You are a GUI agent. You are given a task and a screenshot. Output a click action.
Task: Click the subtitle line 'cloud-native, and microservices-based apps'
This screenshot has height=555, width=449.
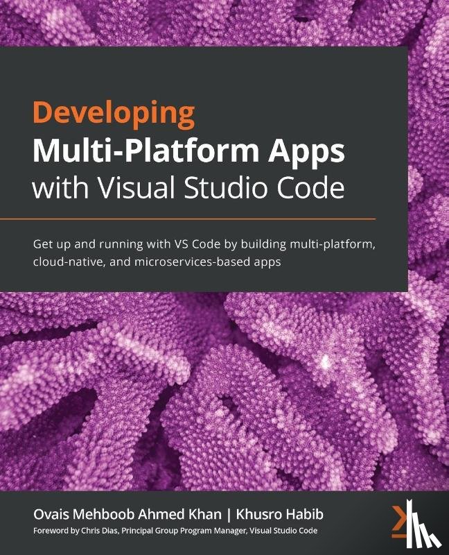click(x=157, y=262)
